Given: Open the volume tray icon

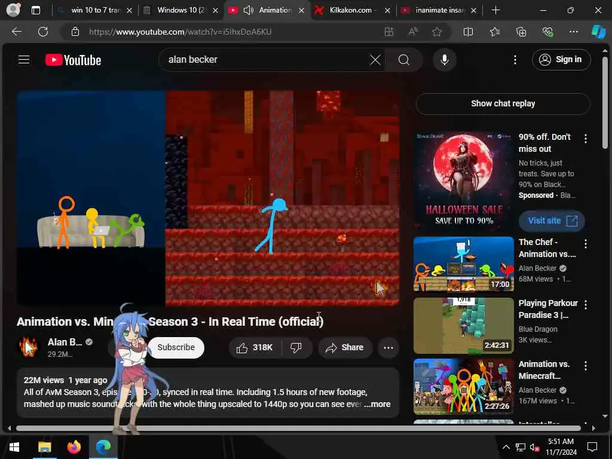Looking at the screenshot, I should tap(534, 447).
